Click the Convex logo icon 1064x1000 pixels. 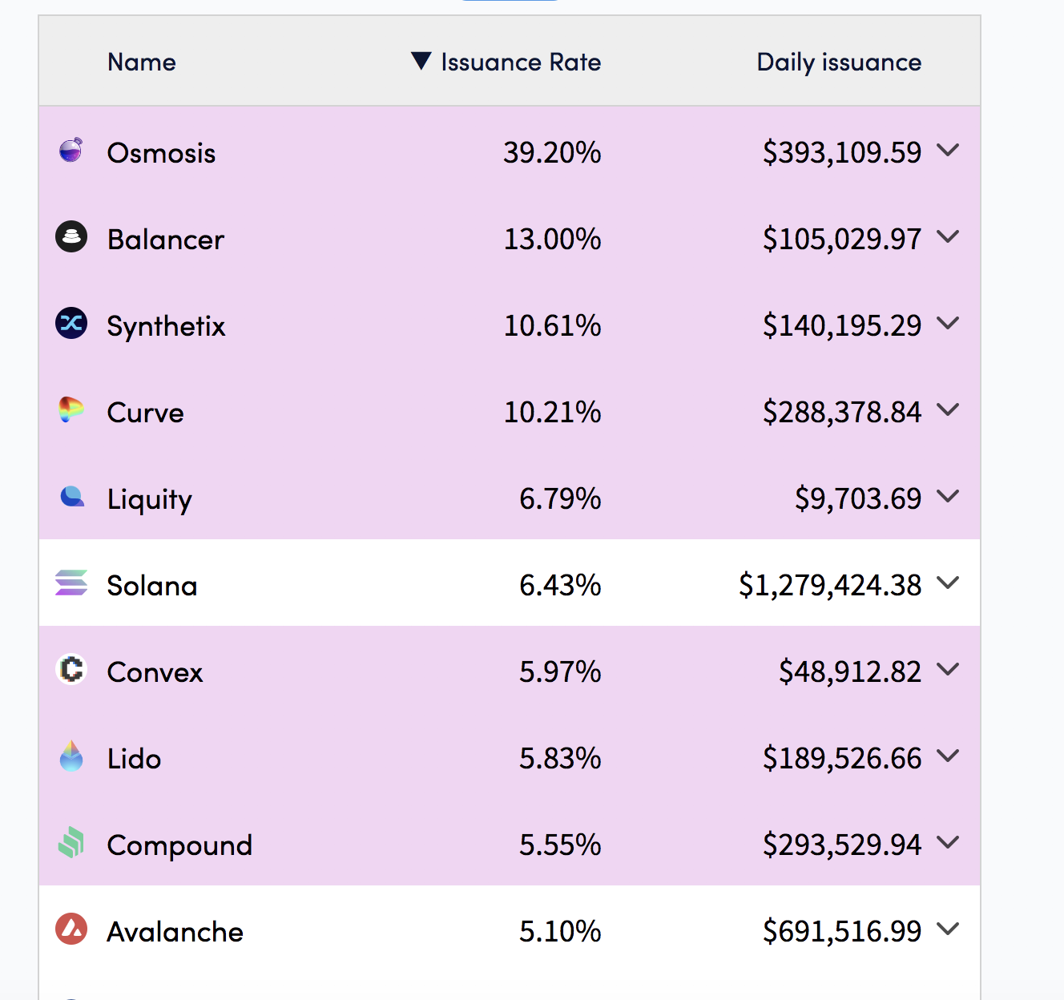[71, 669]
